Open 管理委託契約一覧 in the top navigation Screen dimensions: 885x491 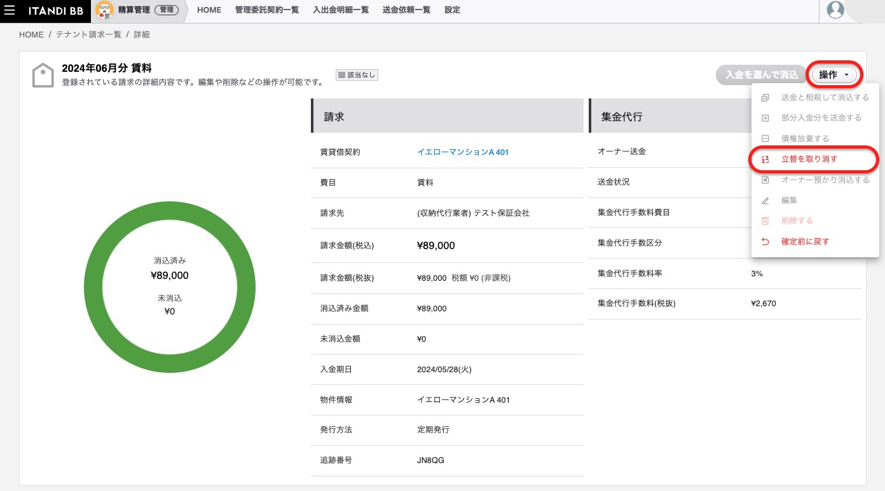pyautogui.click(x=267, y=10)
